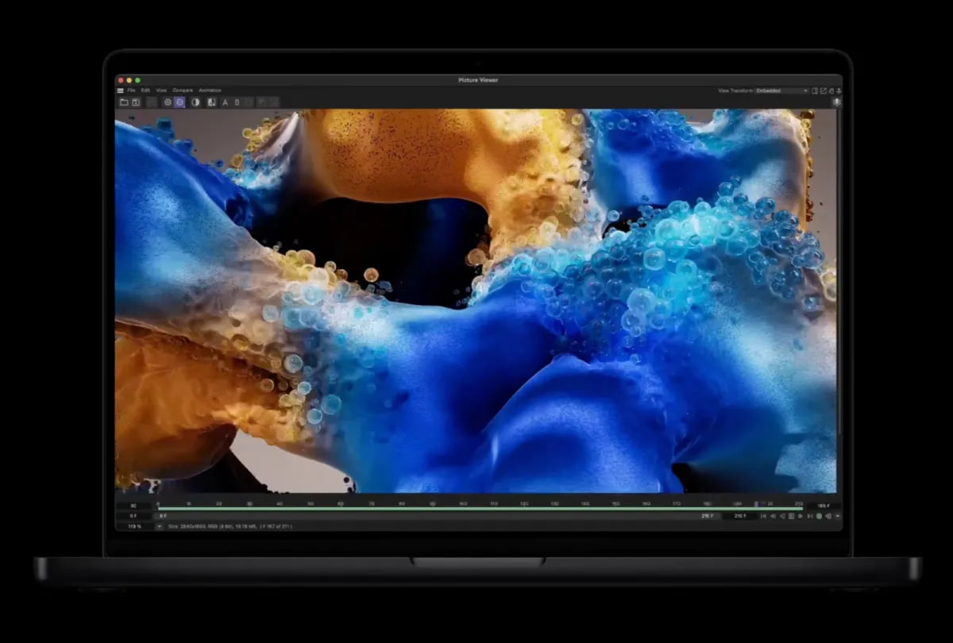Click the half-circle contrast icon in toolbar
953x643 pixels.
195,102
